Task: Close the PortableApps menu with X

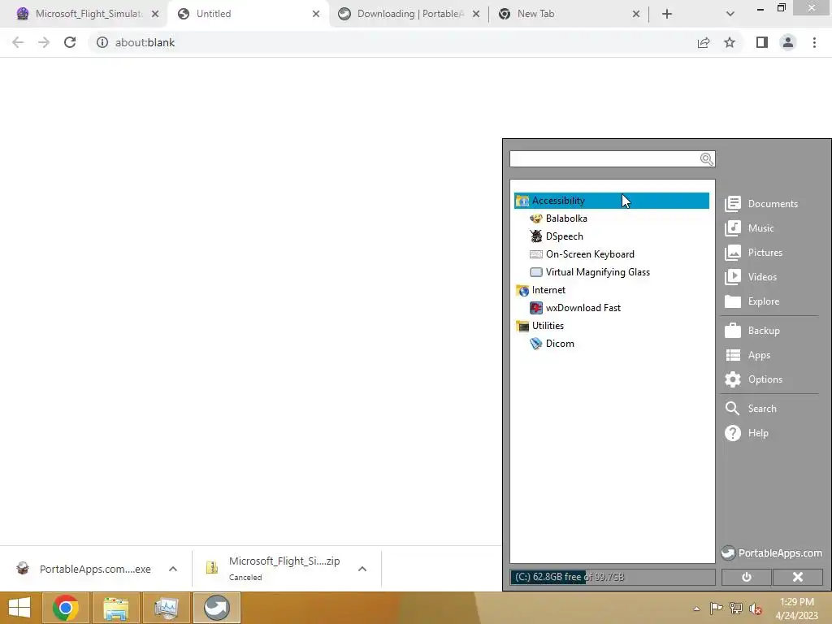Action: [x=798, y=577]
